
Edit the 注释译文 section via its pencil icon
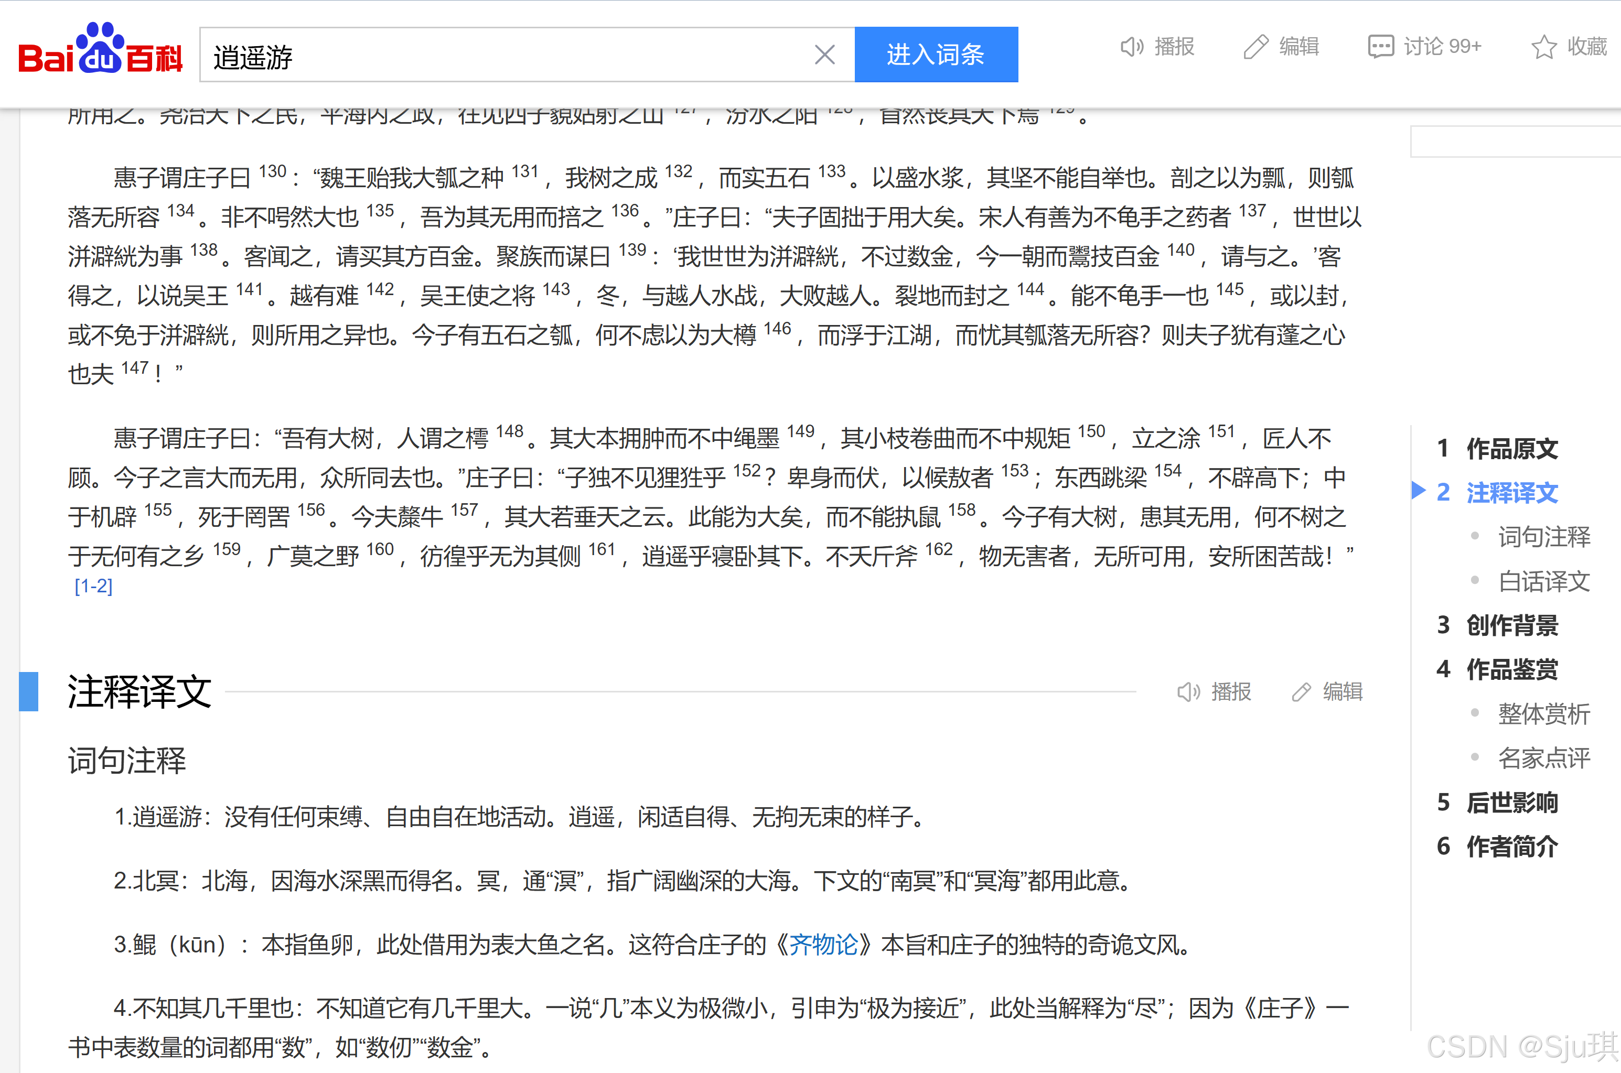click(1301, 692)
